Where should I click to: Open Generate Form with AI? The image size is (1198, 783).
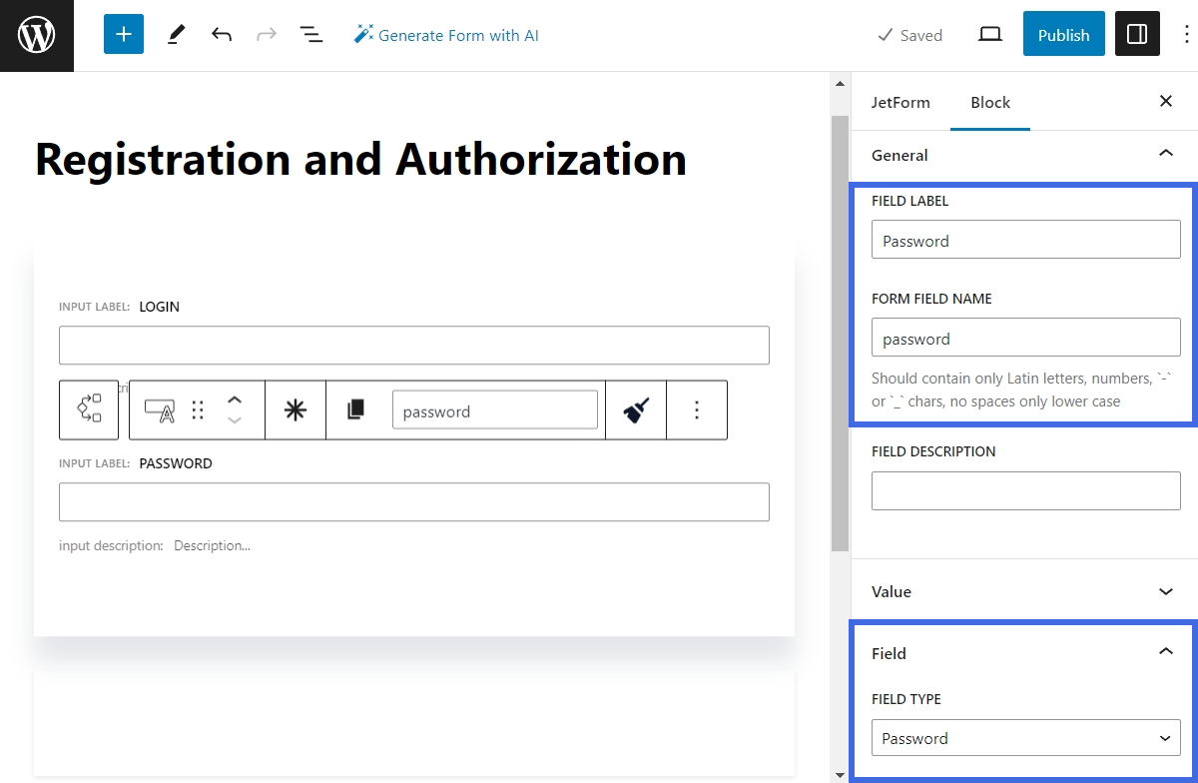coord(446,34)
